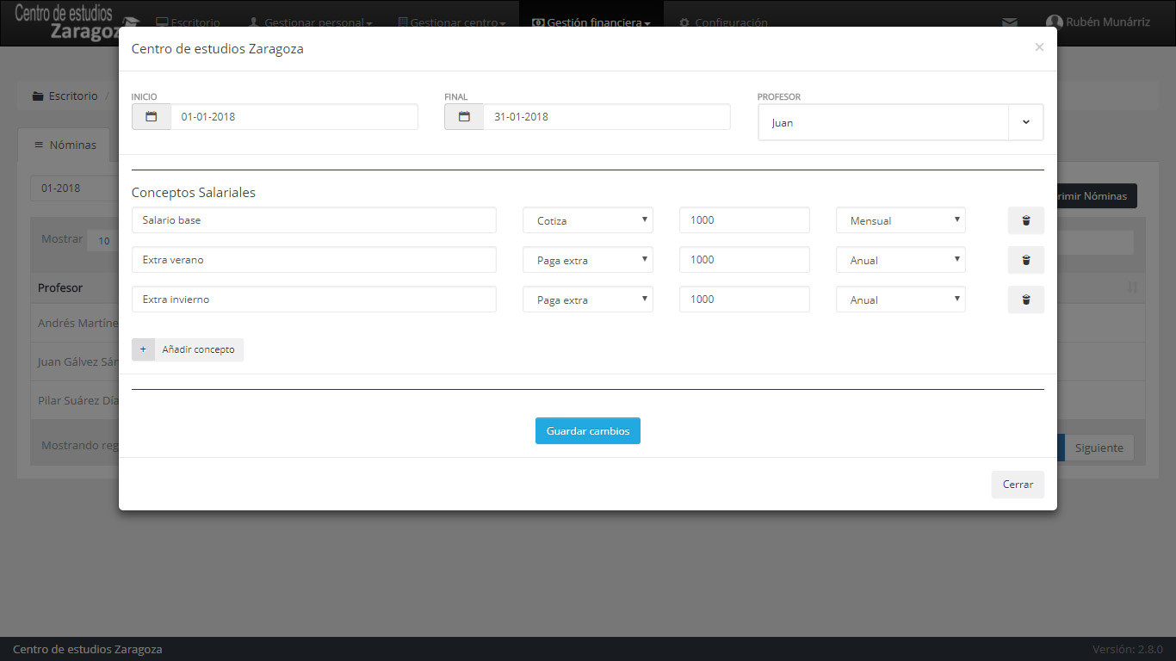
Task: Open the mail envelope icon in navbar
Action: (1010, 22)
